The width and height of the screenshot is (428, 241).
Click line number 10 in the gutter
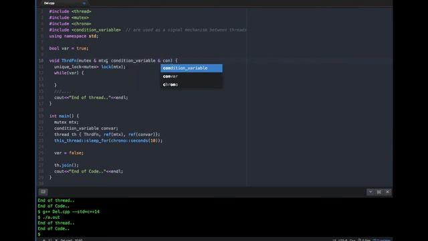coord(41,61)
